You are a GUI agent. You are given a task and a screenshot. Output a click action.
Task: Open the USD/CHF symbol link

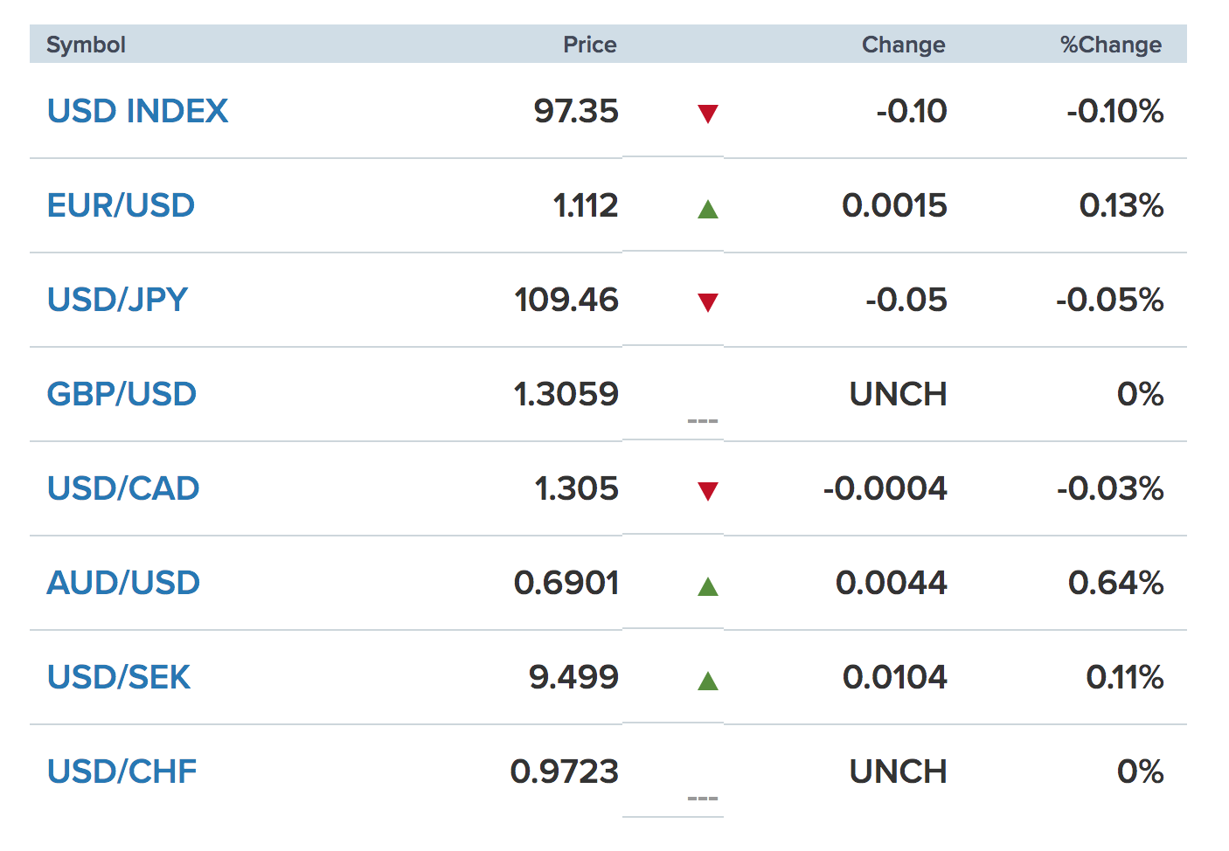[122, 771]
